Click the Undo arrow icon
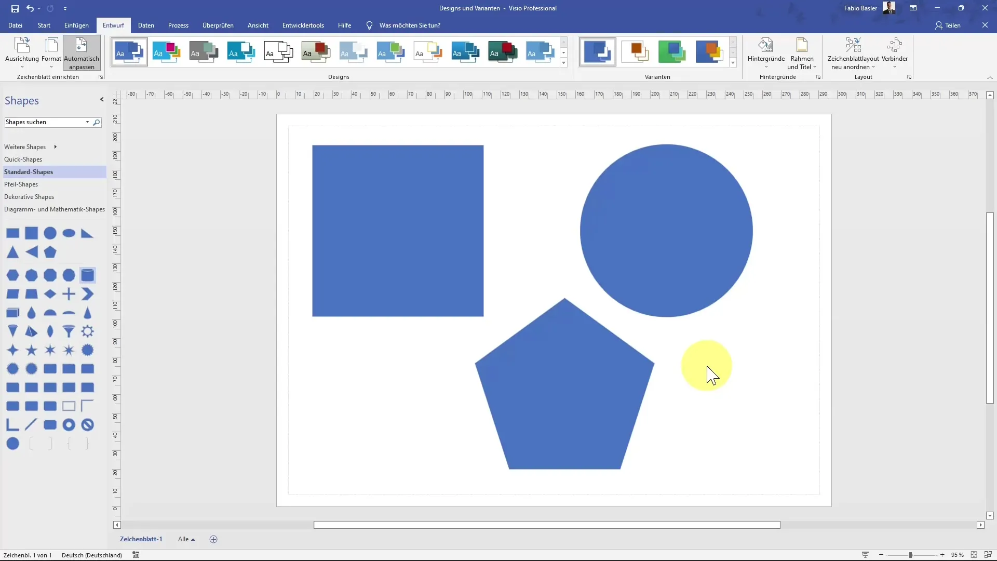The image size is (997, 561). coord(30,8)
